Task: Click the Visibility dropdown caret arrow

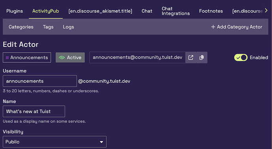Action: tap(101, 142)
